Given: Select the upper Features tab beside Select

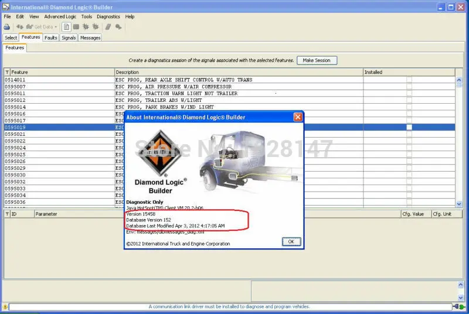Looking at the screenshot, I should tap(31, 37).
